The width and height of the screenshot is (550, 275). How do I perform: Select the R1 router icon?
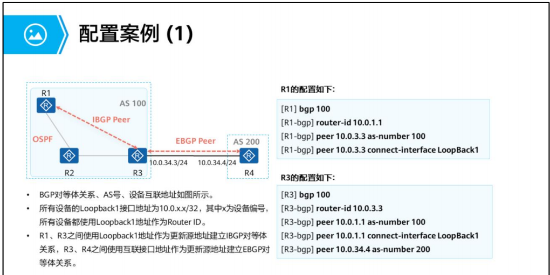[x=46, y=105]
